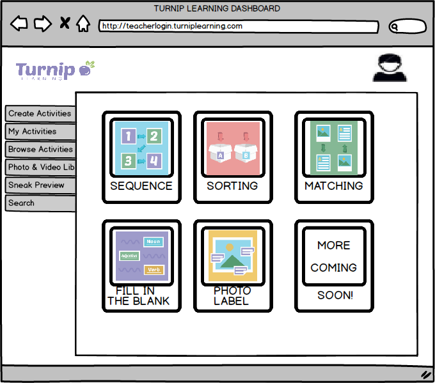435x383 pixels.
Task: Click the FILL IN THE BLANK label
Action: [138, 296]
